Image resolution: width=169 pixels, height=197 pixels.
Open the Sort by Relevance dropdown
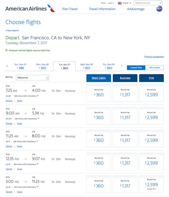coord(32,78)
